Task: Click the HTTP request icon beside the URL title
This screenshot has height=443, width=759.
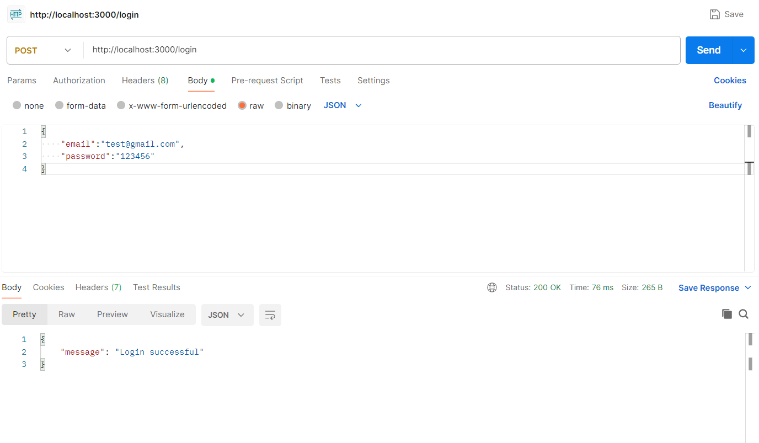Action: point(15,14)
